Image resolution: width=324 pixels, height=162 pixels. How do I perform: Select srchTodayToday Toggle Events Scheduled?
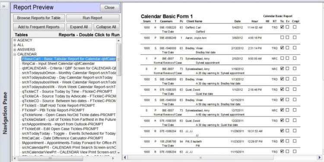tap(69, 133)
